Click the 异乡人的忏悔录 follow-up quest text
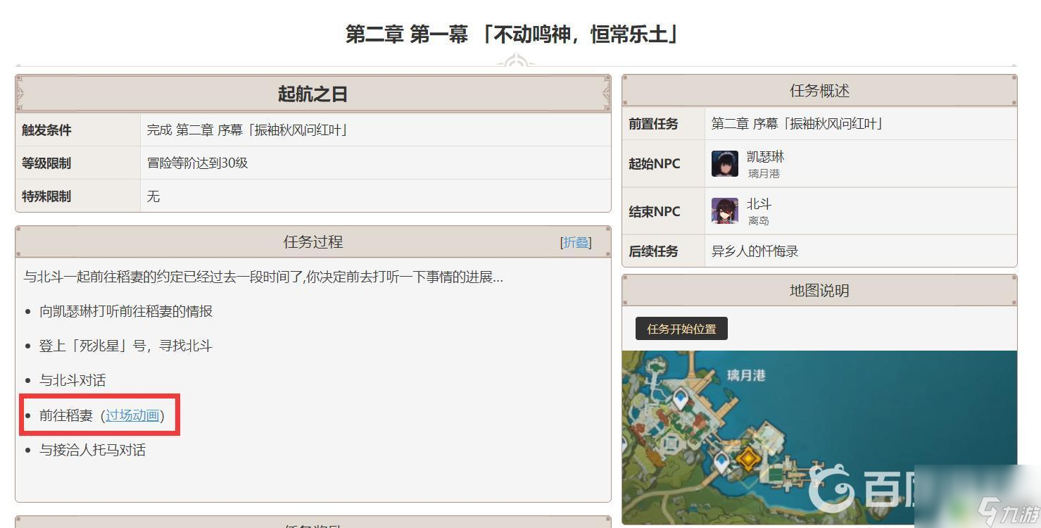The height and width of the screenshot is (528, 1041). click(x=755, y=251)
